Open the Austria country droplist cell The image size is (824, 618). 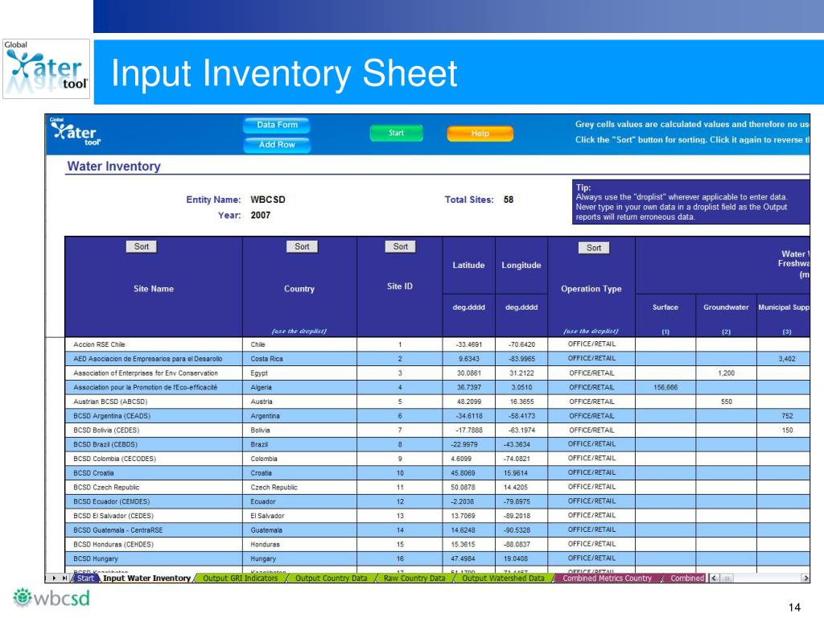pyautogui.click(x=299, y=402)
